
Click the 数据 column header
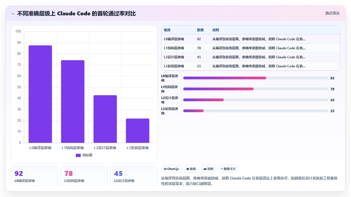click(x=200, y=30)
